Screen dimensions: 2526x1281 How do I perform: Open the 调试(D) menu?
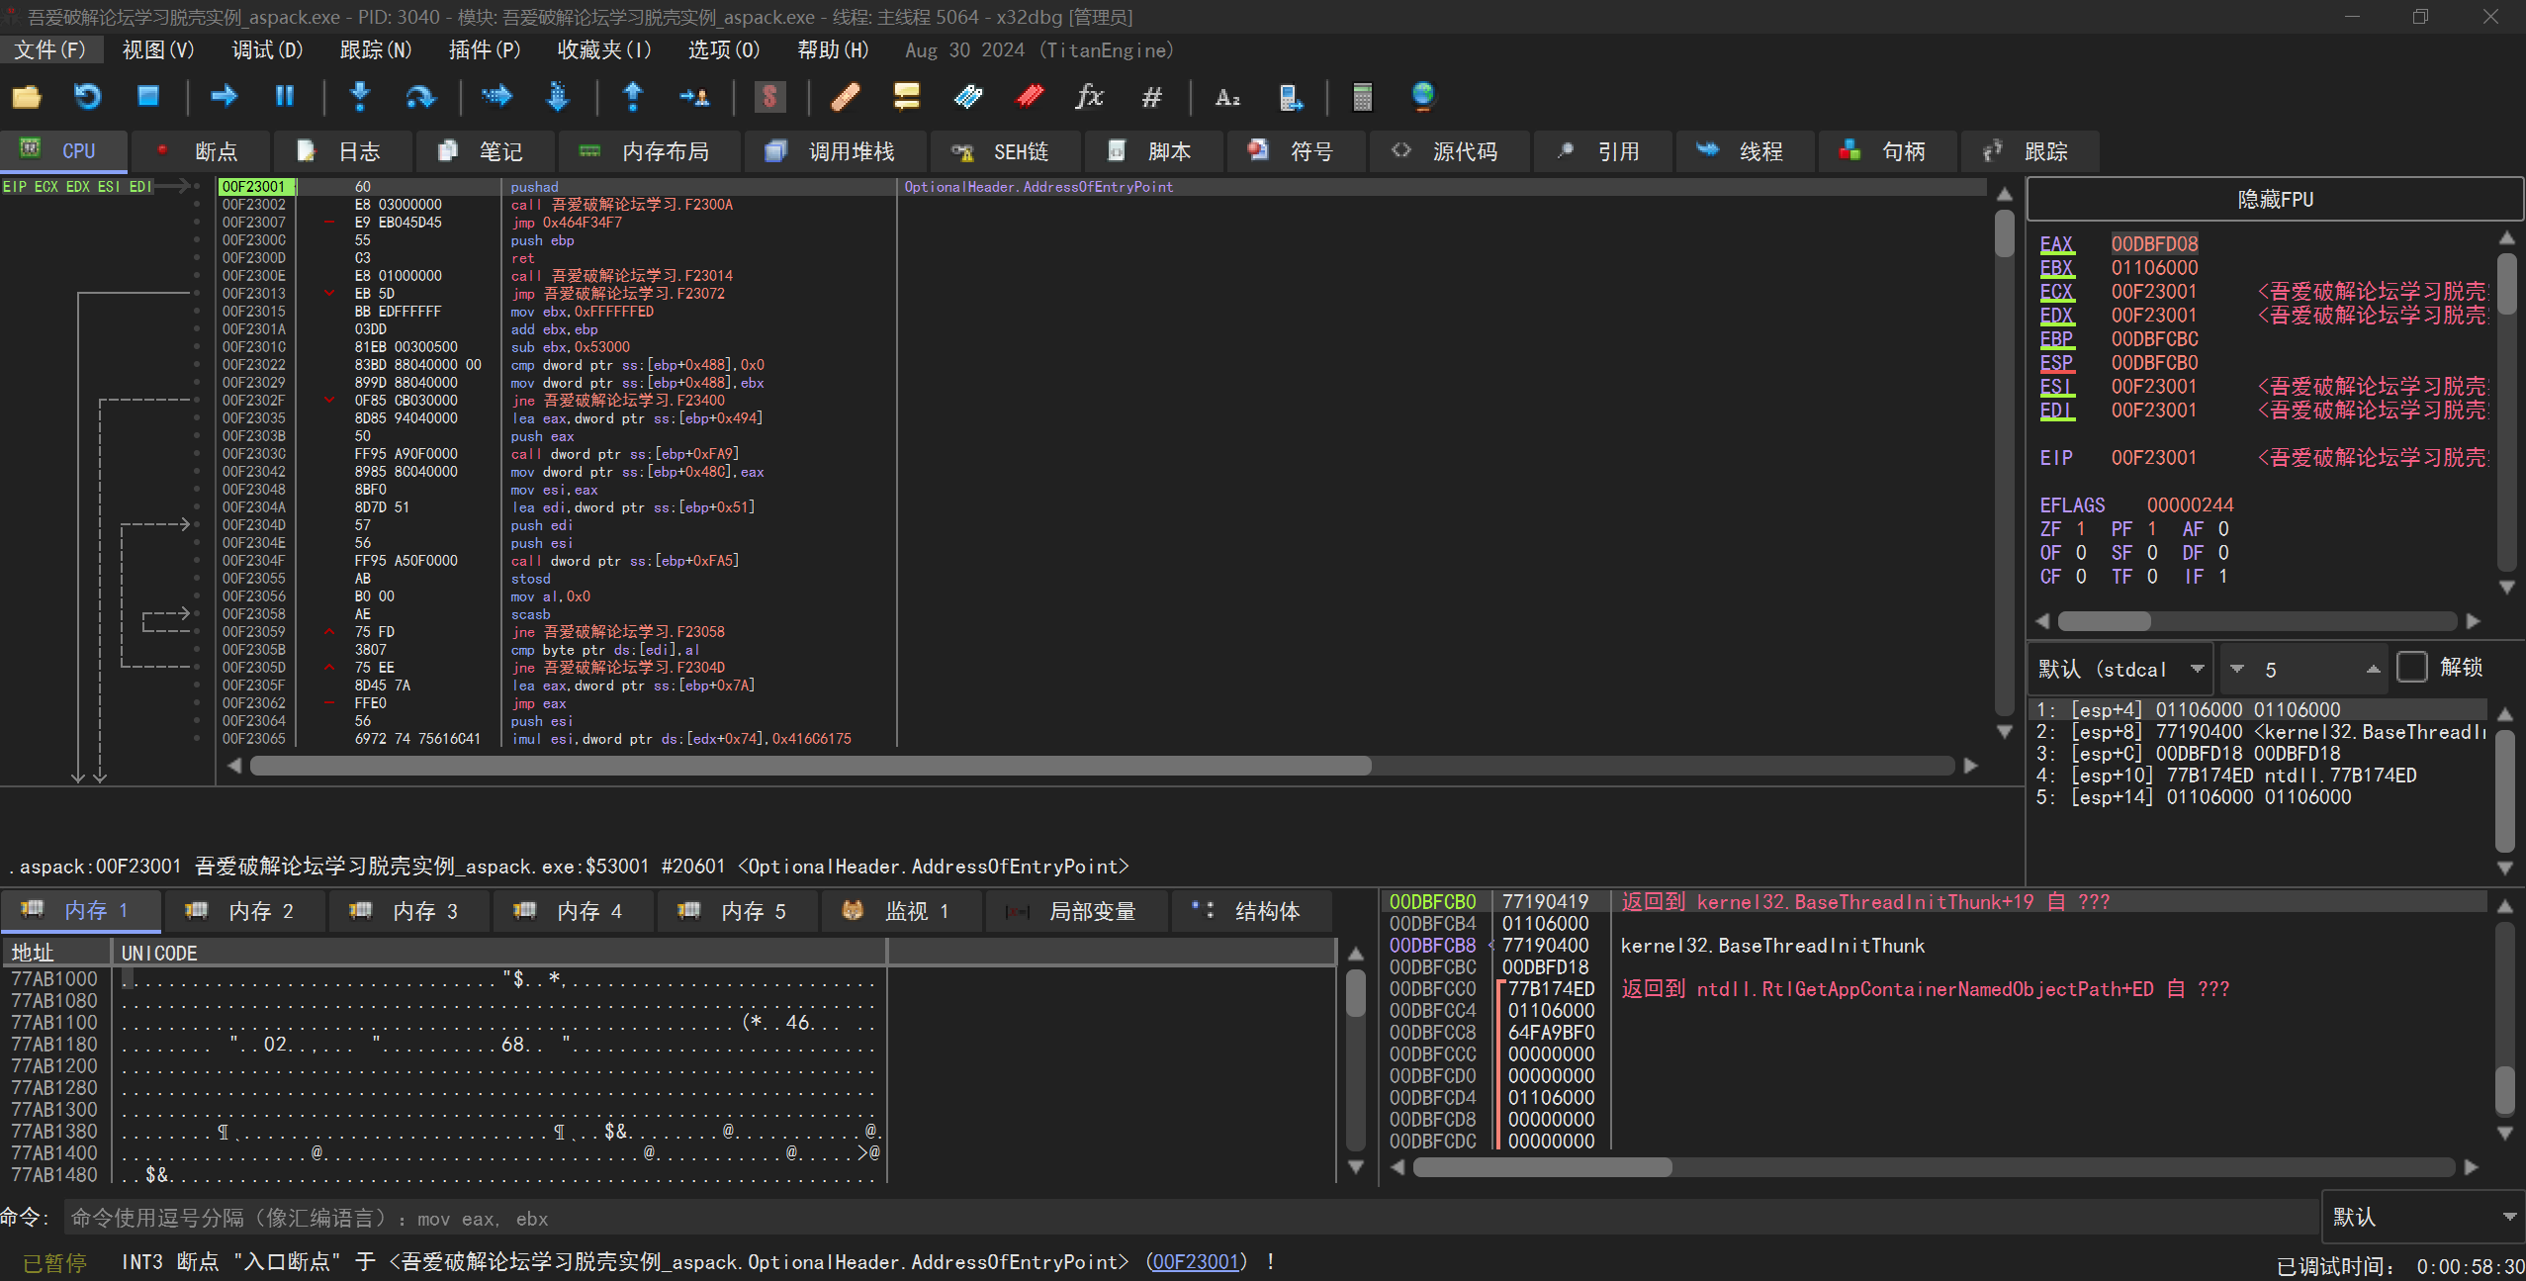click(267, 49)
